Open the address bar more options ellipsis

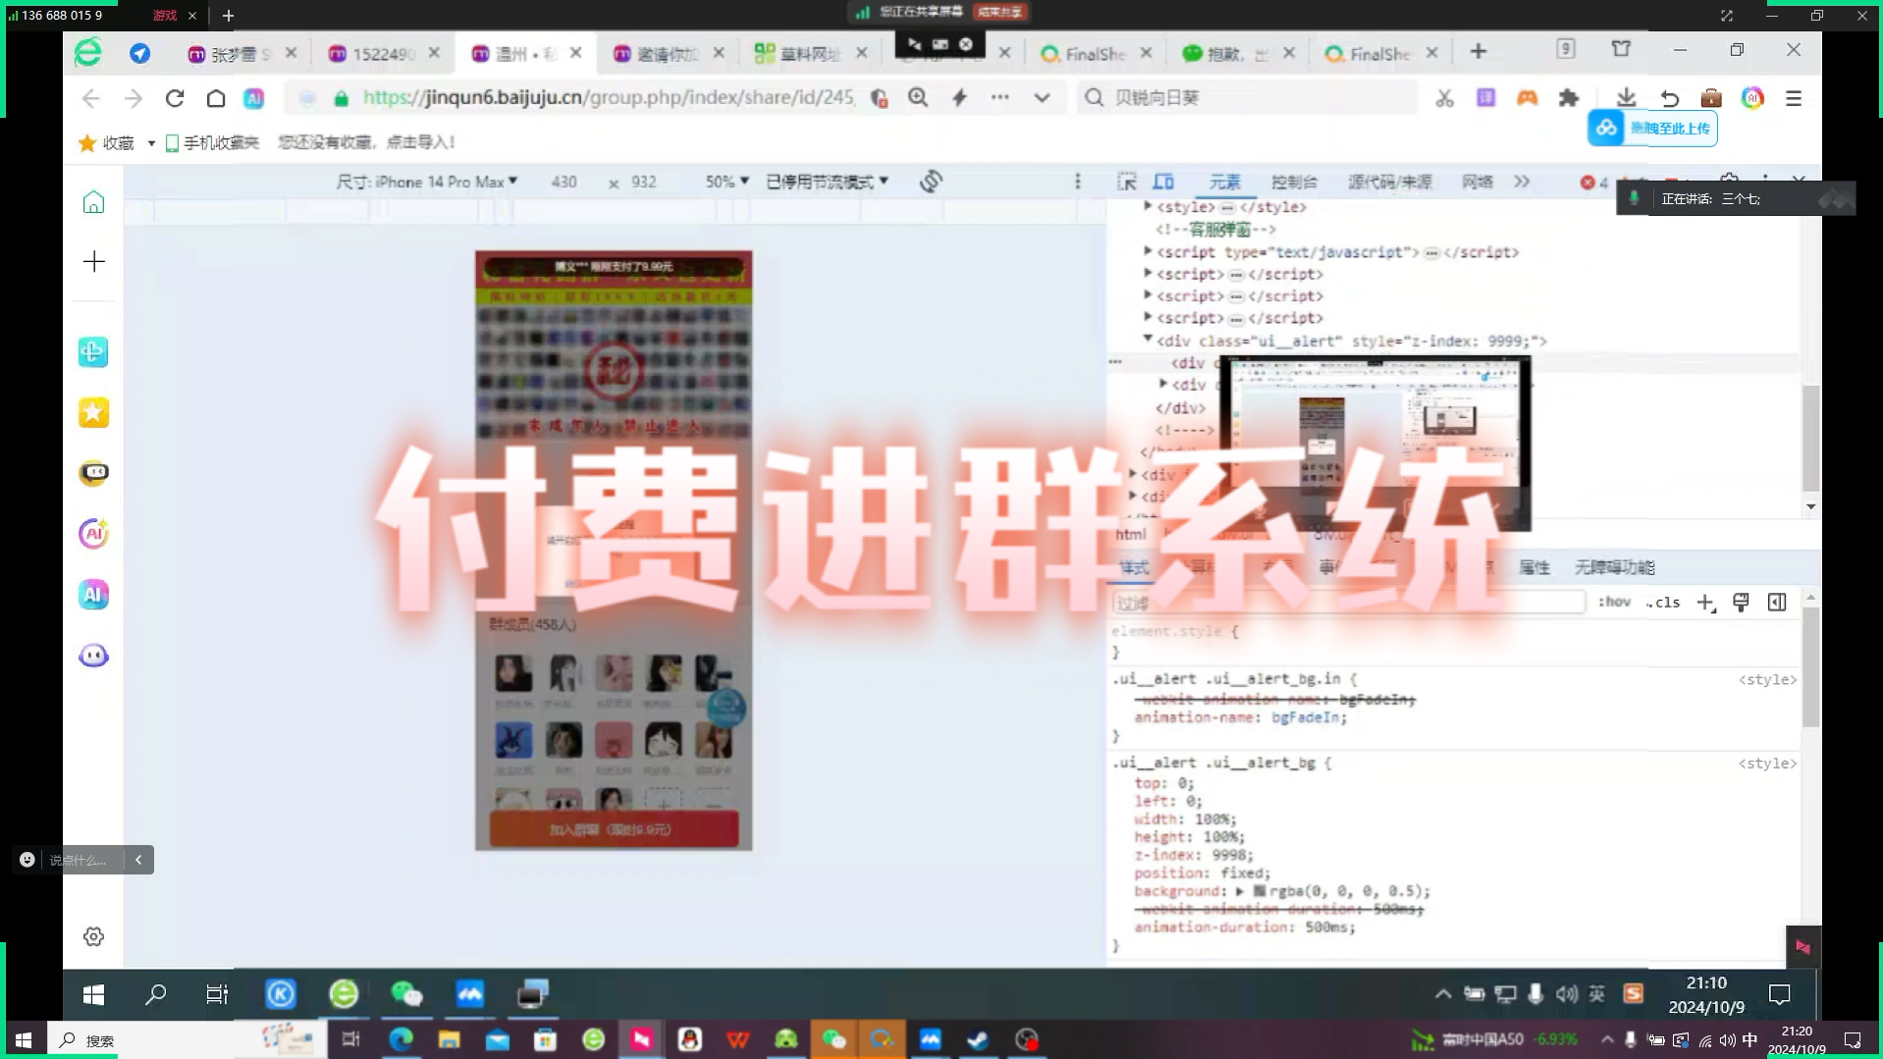point(999,97)
